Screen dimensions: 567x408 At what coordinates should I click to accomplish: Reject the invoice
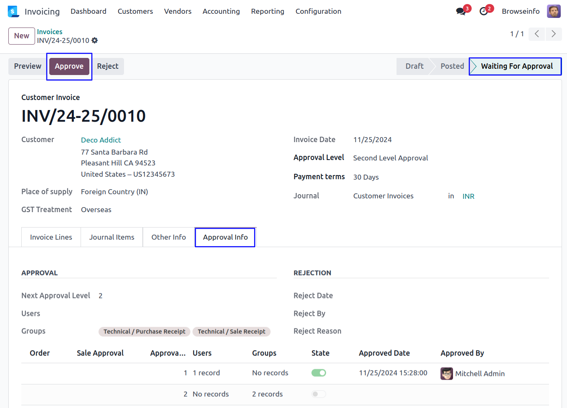coord(108,66)
